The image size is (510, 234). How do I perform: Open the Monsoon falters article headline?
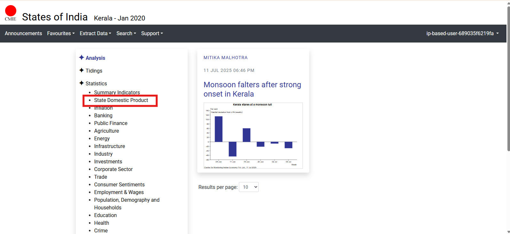[x=252, y=89]
